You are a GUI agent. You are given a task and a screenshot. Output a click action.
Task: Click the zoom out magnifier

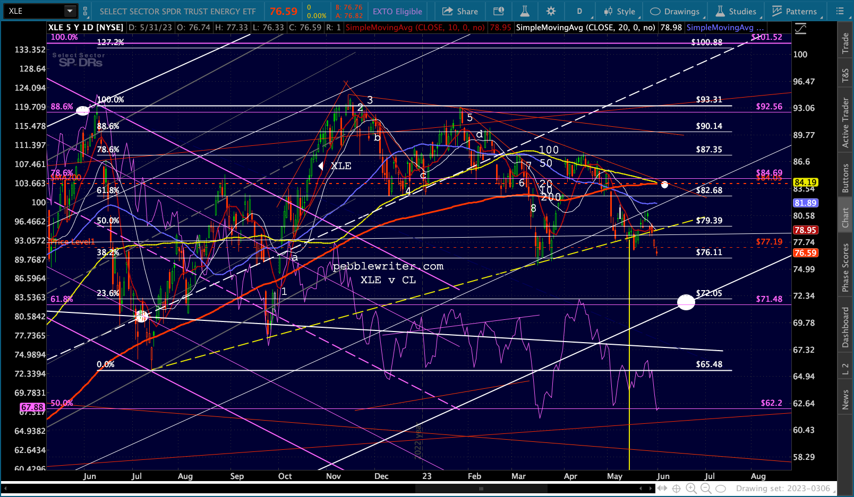[706, 489]
